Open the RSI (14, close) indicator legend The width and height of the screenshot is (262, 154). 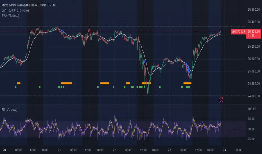tap(9, 109)
